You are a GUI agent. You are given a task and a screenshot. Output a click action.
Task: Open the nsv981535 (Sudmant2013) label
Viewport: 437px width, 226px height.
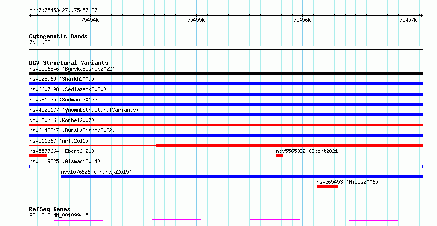click(x=63, y=100)
